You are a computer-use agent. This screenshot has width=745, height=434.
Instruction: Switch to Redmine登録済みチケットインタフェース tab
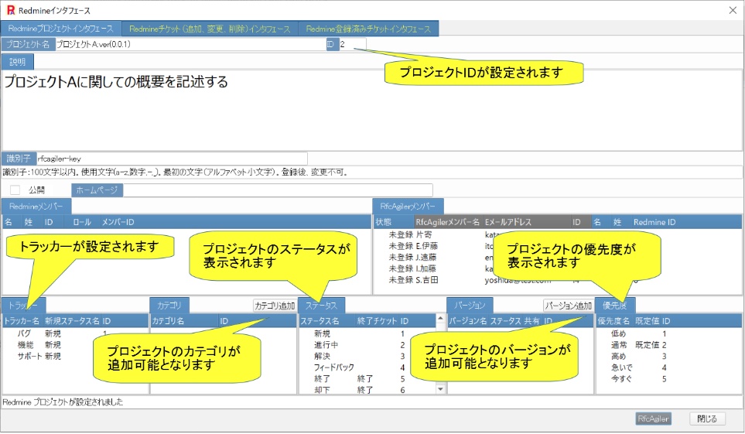pos(368,29)
